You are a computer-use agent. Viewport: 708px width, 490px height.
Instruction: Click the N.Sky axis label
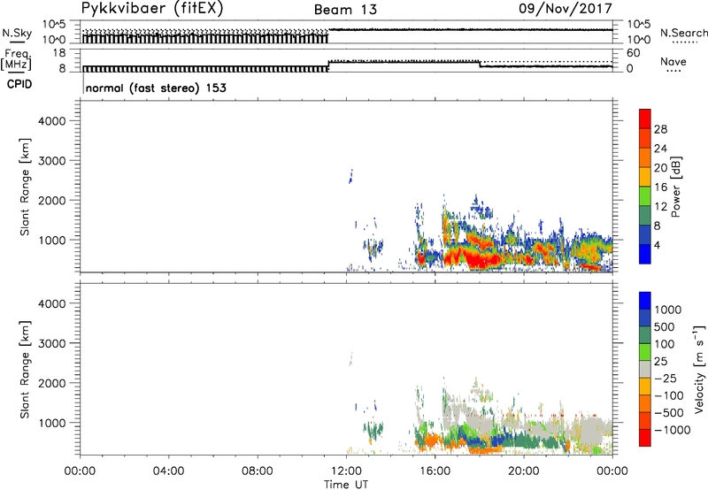pyautogui.click(x=17, y=33)
